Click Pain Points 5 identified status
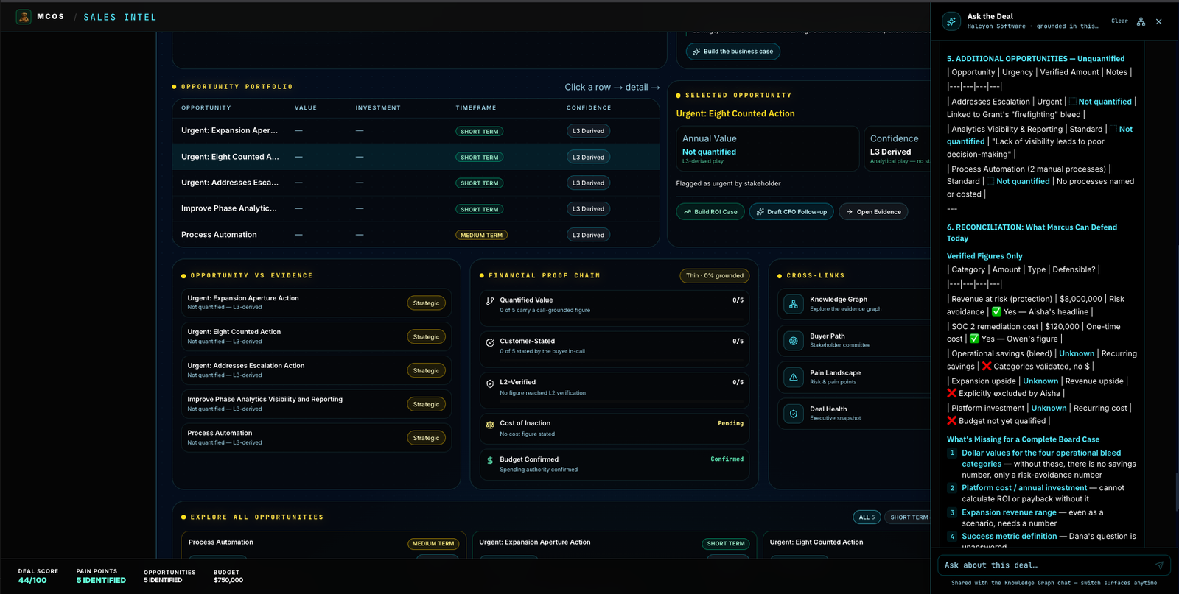 point(101,576)
